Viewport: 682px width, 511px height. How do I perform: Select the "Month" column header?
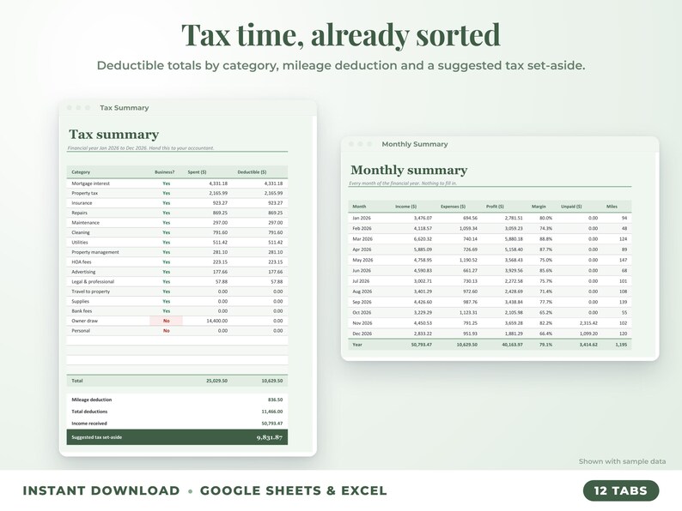pyautogui.click(x=359, y=207)
